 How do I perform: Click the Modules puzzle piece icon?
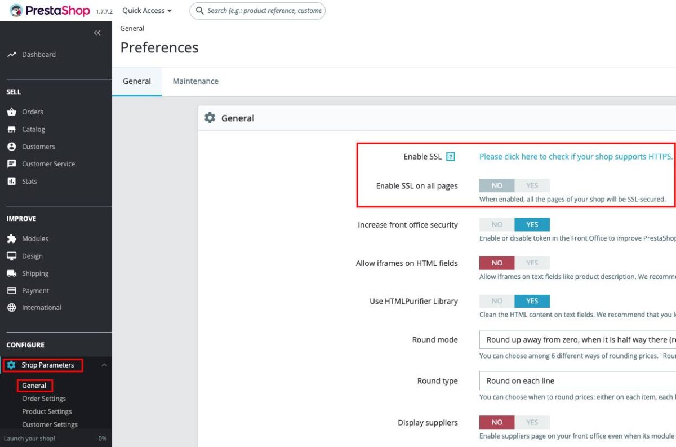[11, 239]
